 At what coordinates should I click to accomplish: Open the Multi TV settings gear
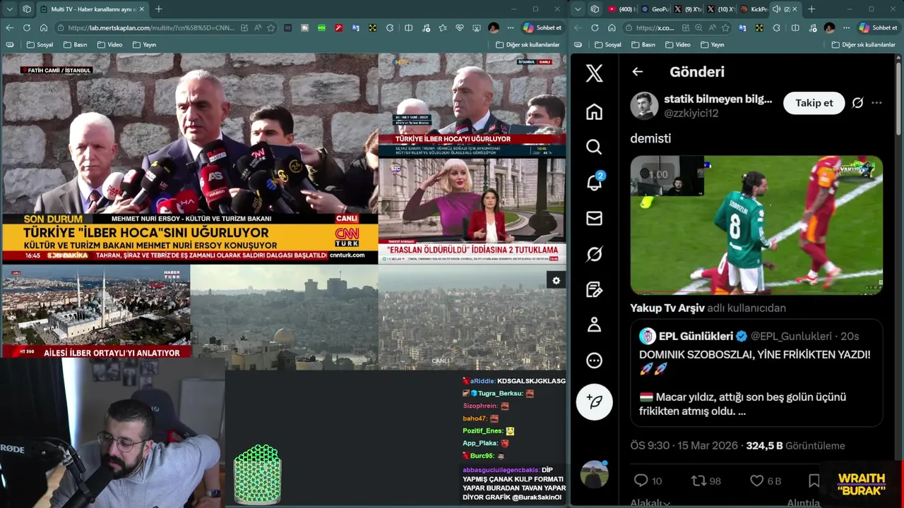[x=556, y=281]
